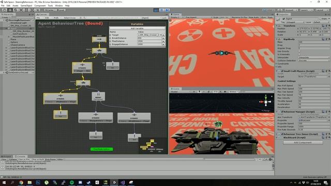331x186 pixels.
Task: Toggle Is Kinematic checkbox
Action: pos(299,54)
